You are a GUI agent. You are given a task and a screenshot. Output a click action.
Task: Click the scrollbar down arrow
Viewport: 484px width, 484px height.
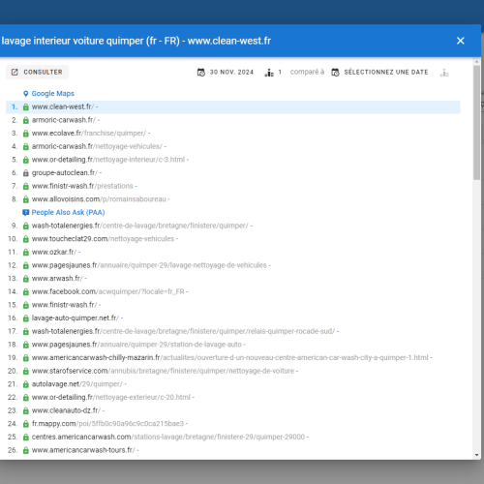tap(476, 455)
